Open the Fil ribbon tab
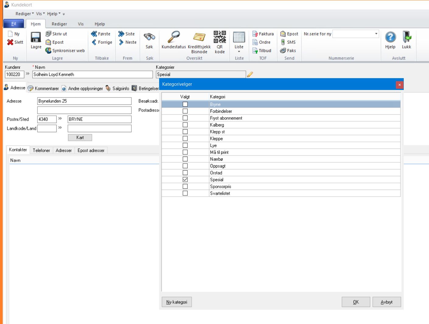The width and height of the screenshot is (429, 324). (x=14, y=24)
